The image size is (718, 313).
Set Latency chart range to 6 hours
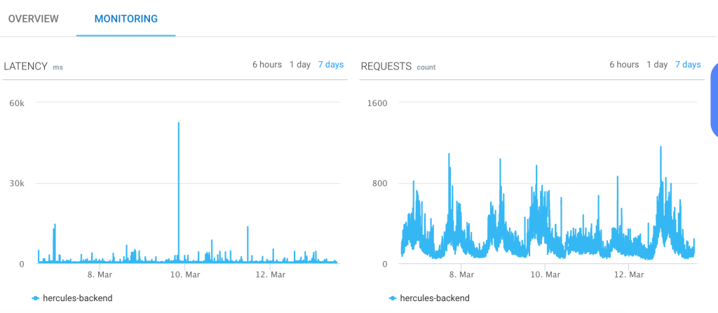pyautogui.click(x=267, y=65)
